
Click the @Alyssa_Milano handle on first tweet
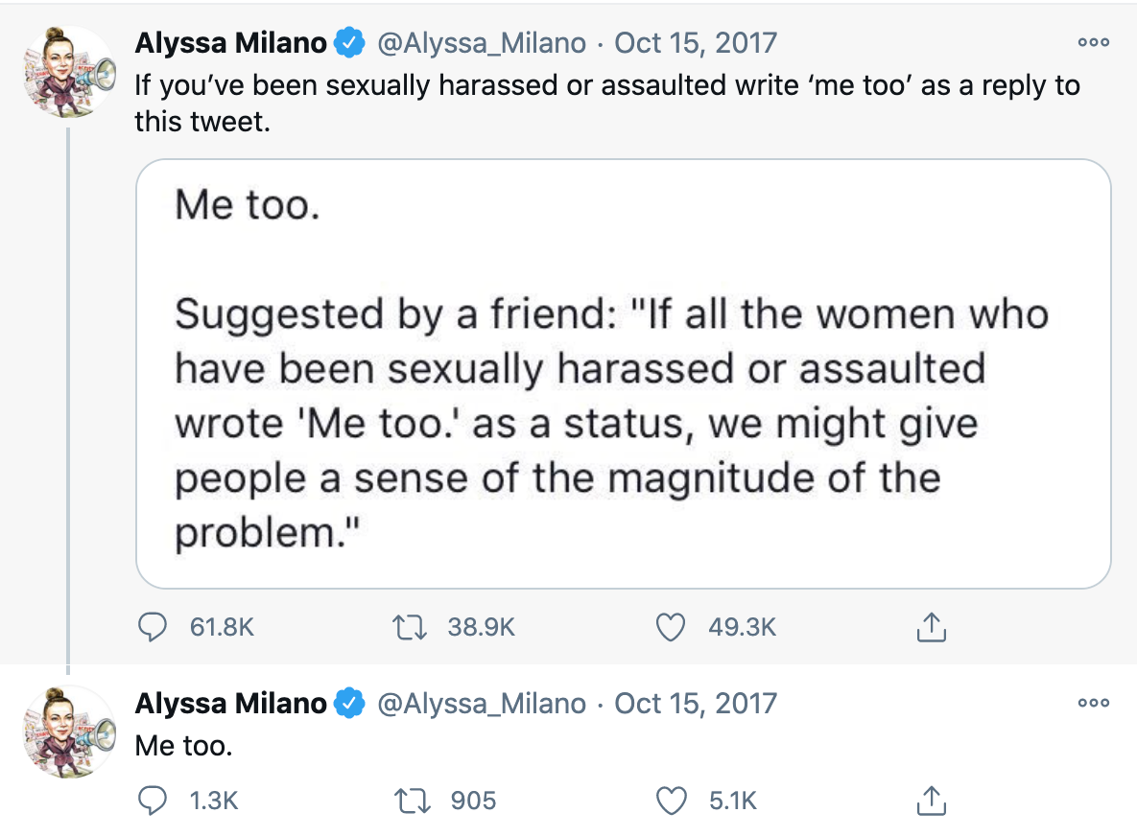[x=482, y=43]
